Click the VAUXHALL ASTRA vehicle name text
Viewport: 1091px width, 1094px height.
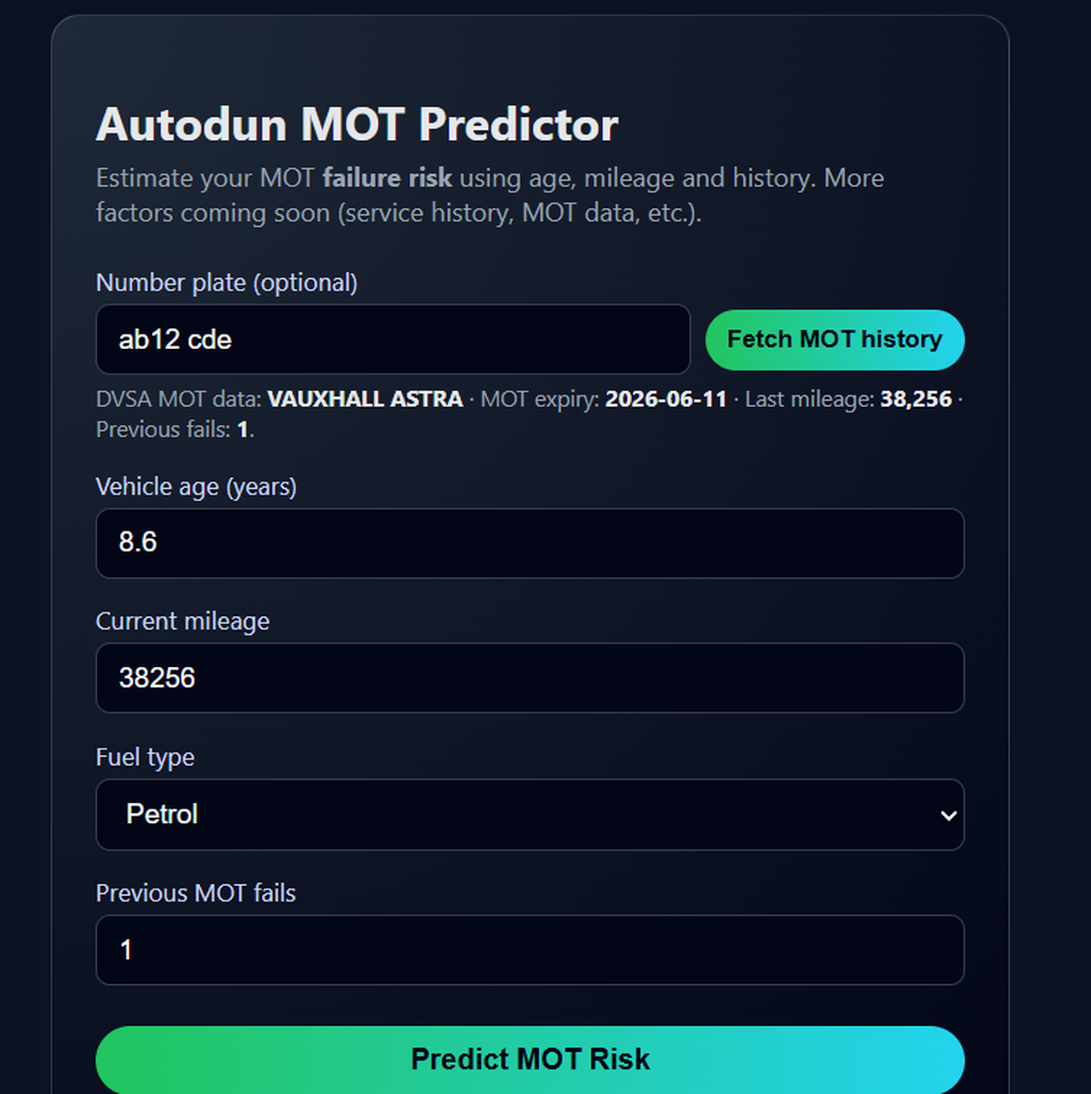click(x=364, y=399)
